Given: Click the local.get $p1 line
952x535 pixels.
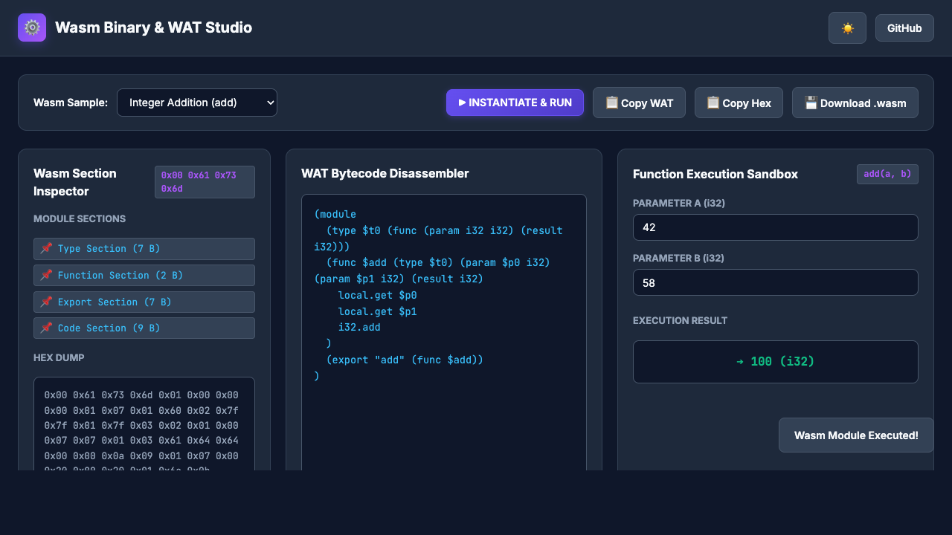Looking at the screenshot, I should click(377, 311).
